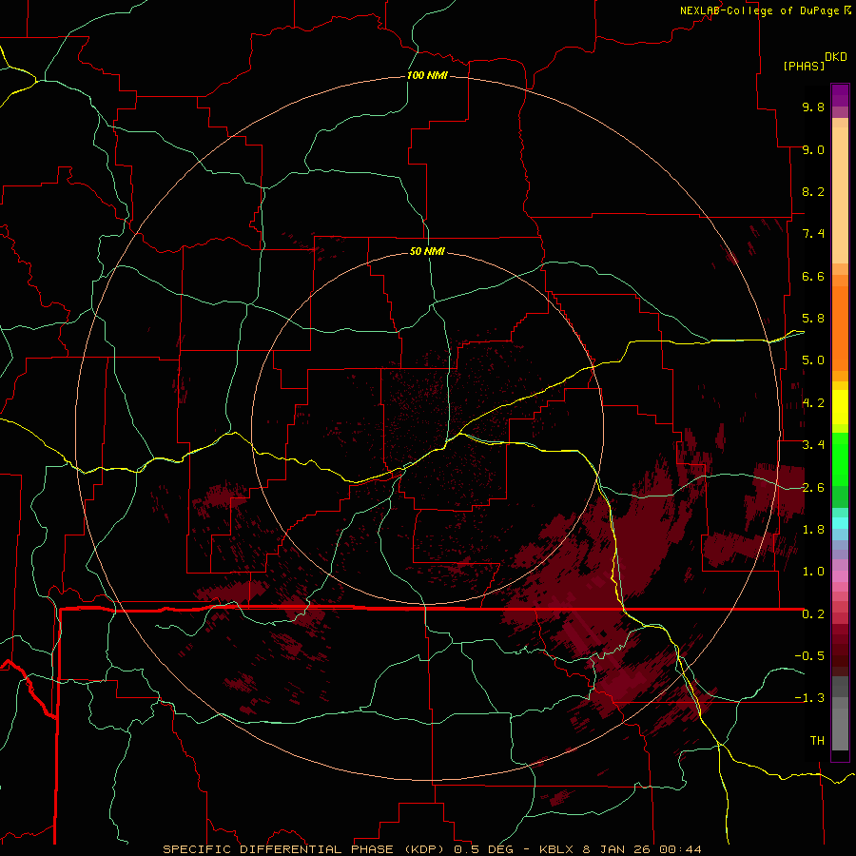Click the bright green band on the scale
Viewport: 856px width, 856px height.
pos(840,458)
